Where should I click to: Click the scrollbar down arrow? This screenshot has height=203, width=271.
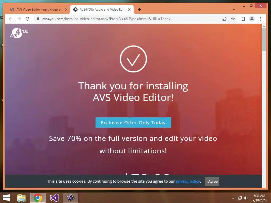click(264, 185)
